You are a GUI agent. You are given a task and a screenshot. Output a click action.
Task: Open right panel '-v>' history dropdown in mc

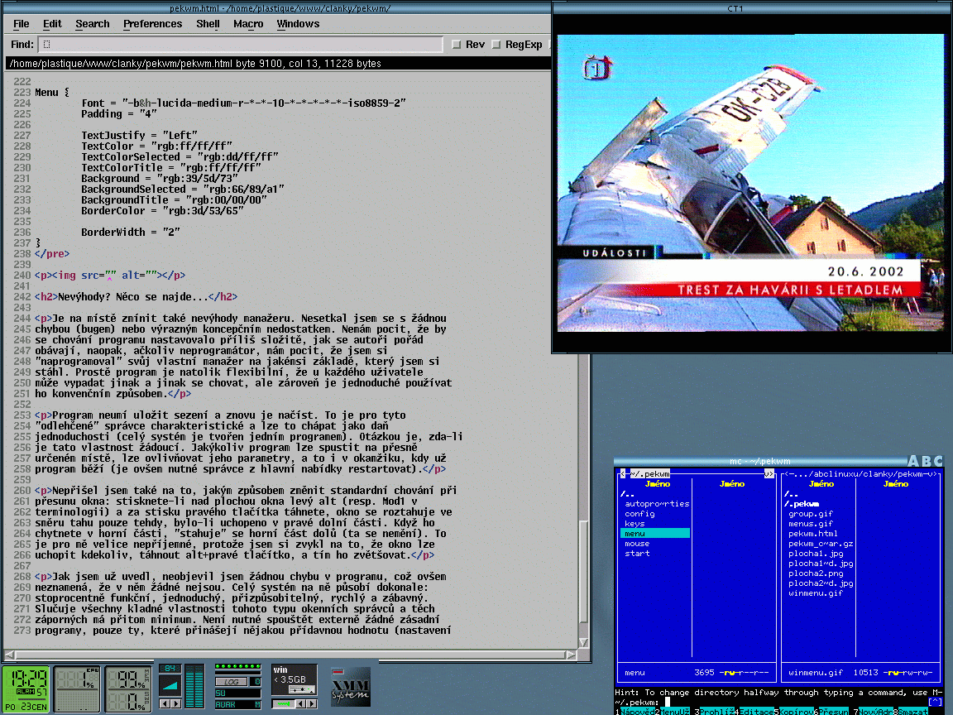click(931, 473)
